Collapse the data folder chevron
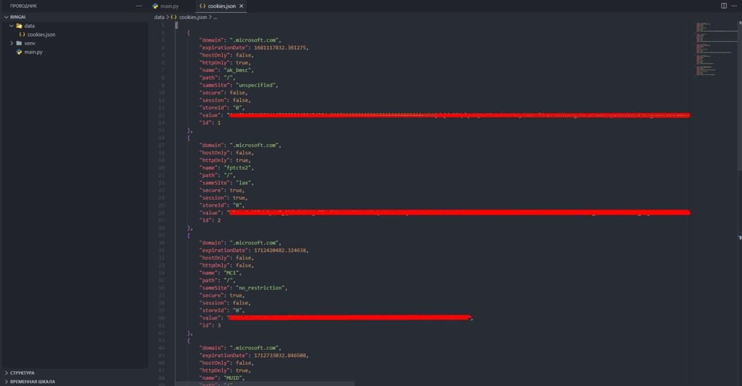742x386 pixels. click(12, 26)
